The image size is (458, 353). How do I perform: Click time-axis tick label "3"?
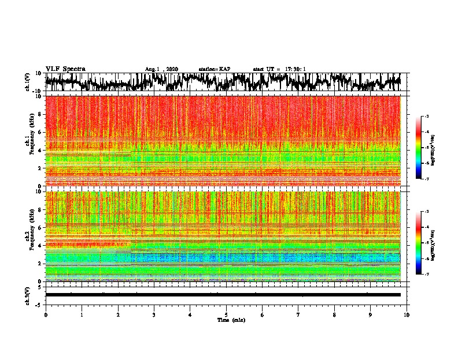click(x=154, y=315)
